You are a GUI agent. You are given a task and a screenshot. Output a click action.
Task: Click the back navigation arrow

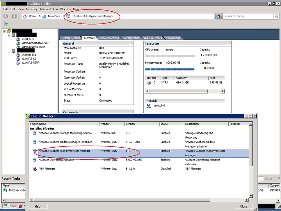point(6,16)
